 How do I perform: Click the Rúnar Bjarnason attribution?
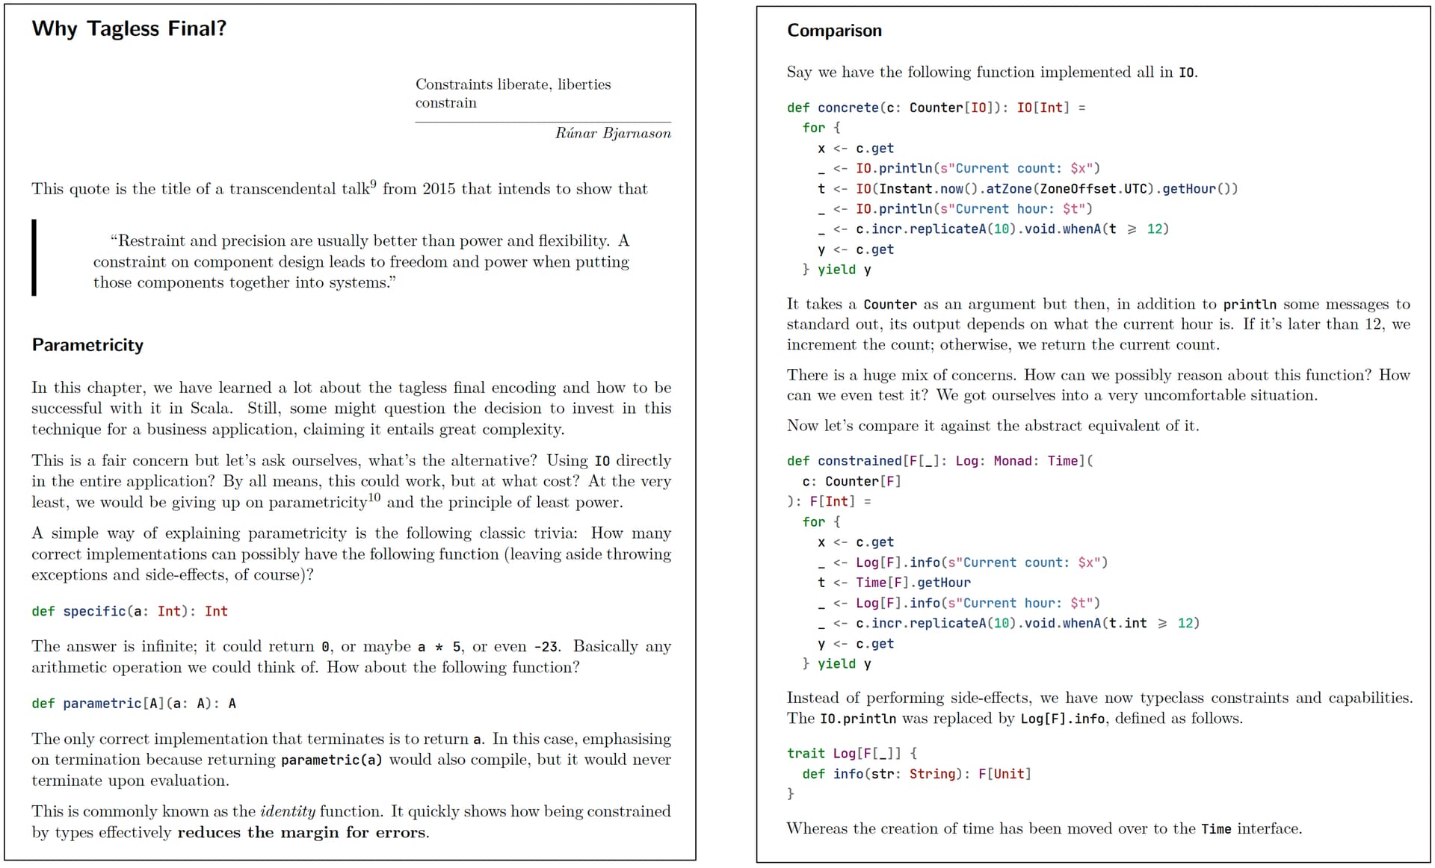point(613,133)
